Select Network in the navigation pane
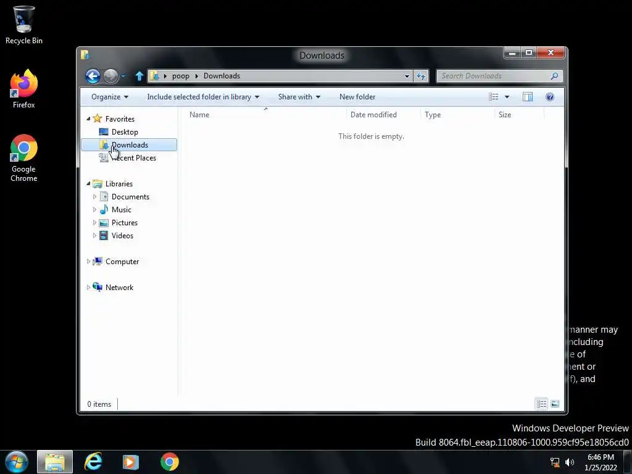Image resolution: width=632 pixels, height=474 pixels. (x=119, y=288)
